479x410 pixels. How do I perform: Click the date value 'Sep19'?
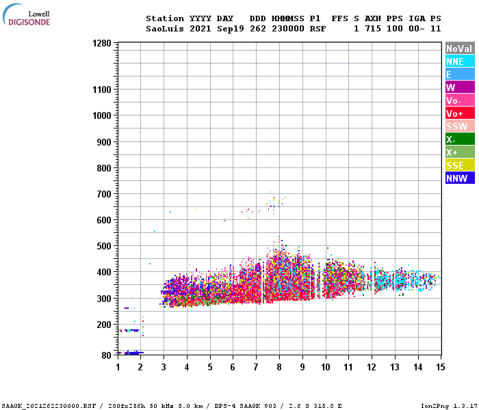(x=231, y=29)
